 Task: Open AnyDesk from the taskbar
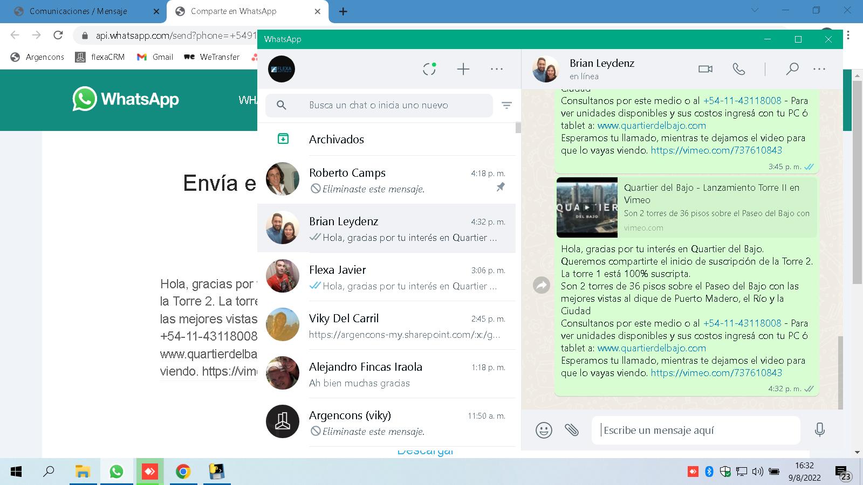click(x=149, y=472)
